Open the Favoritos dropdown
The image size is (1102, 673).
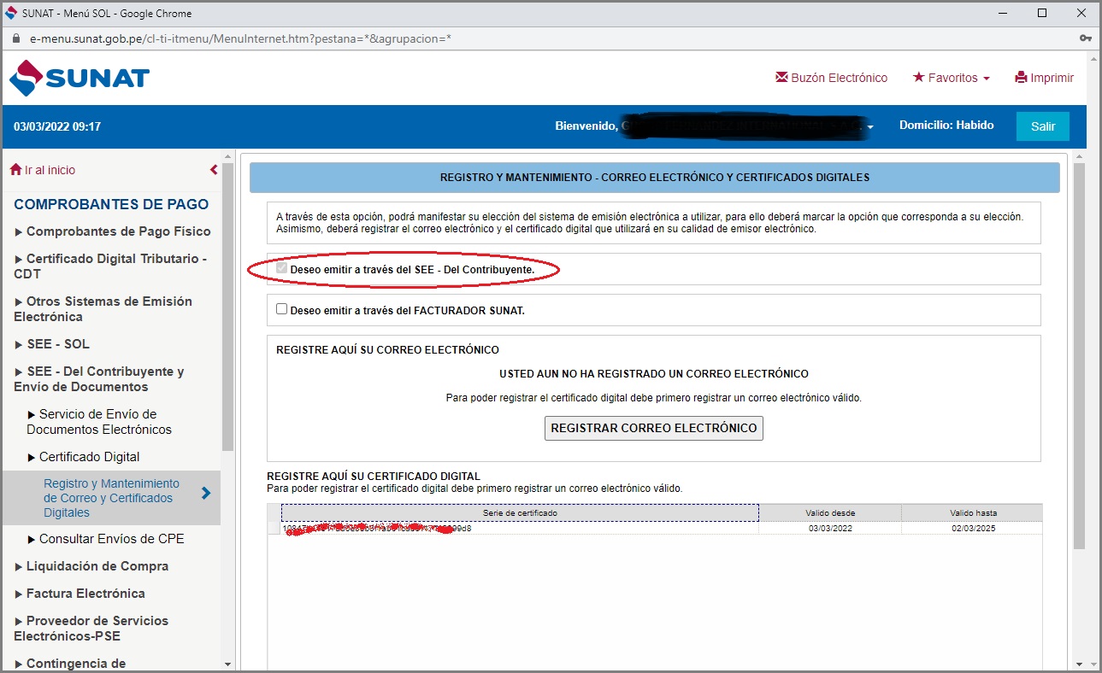pyautogui.click(x=951, y=78)
